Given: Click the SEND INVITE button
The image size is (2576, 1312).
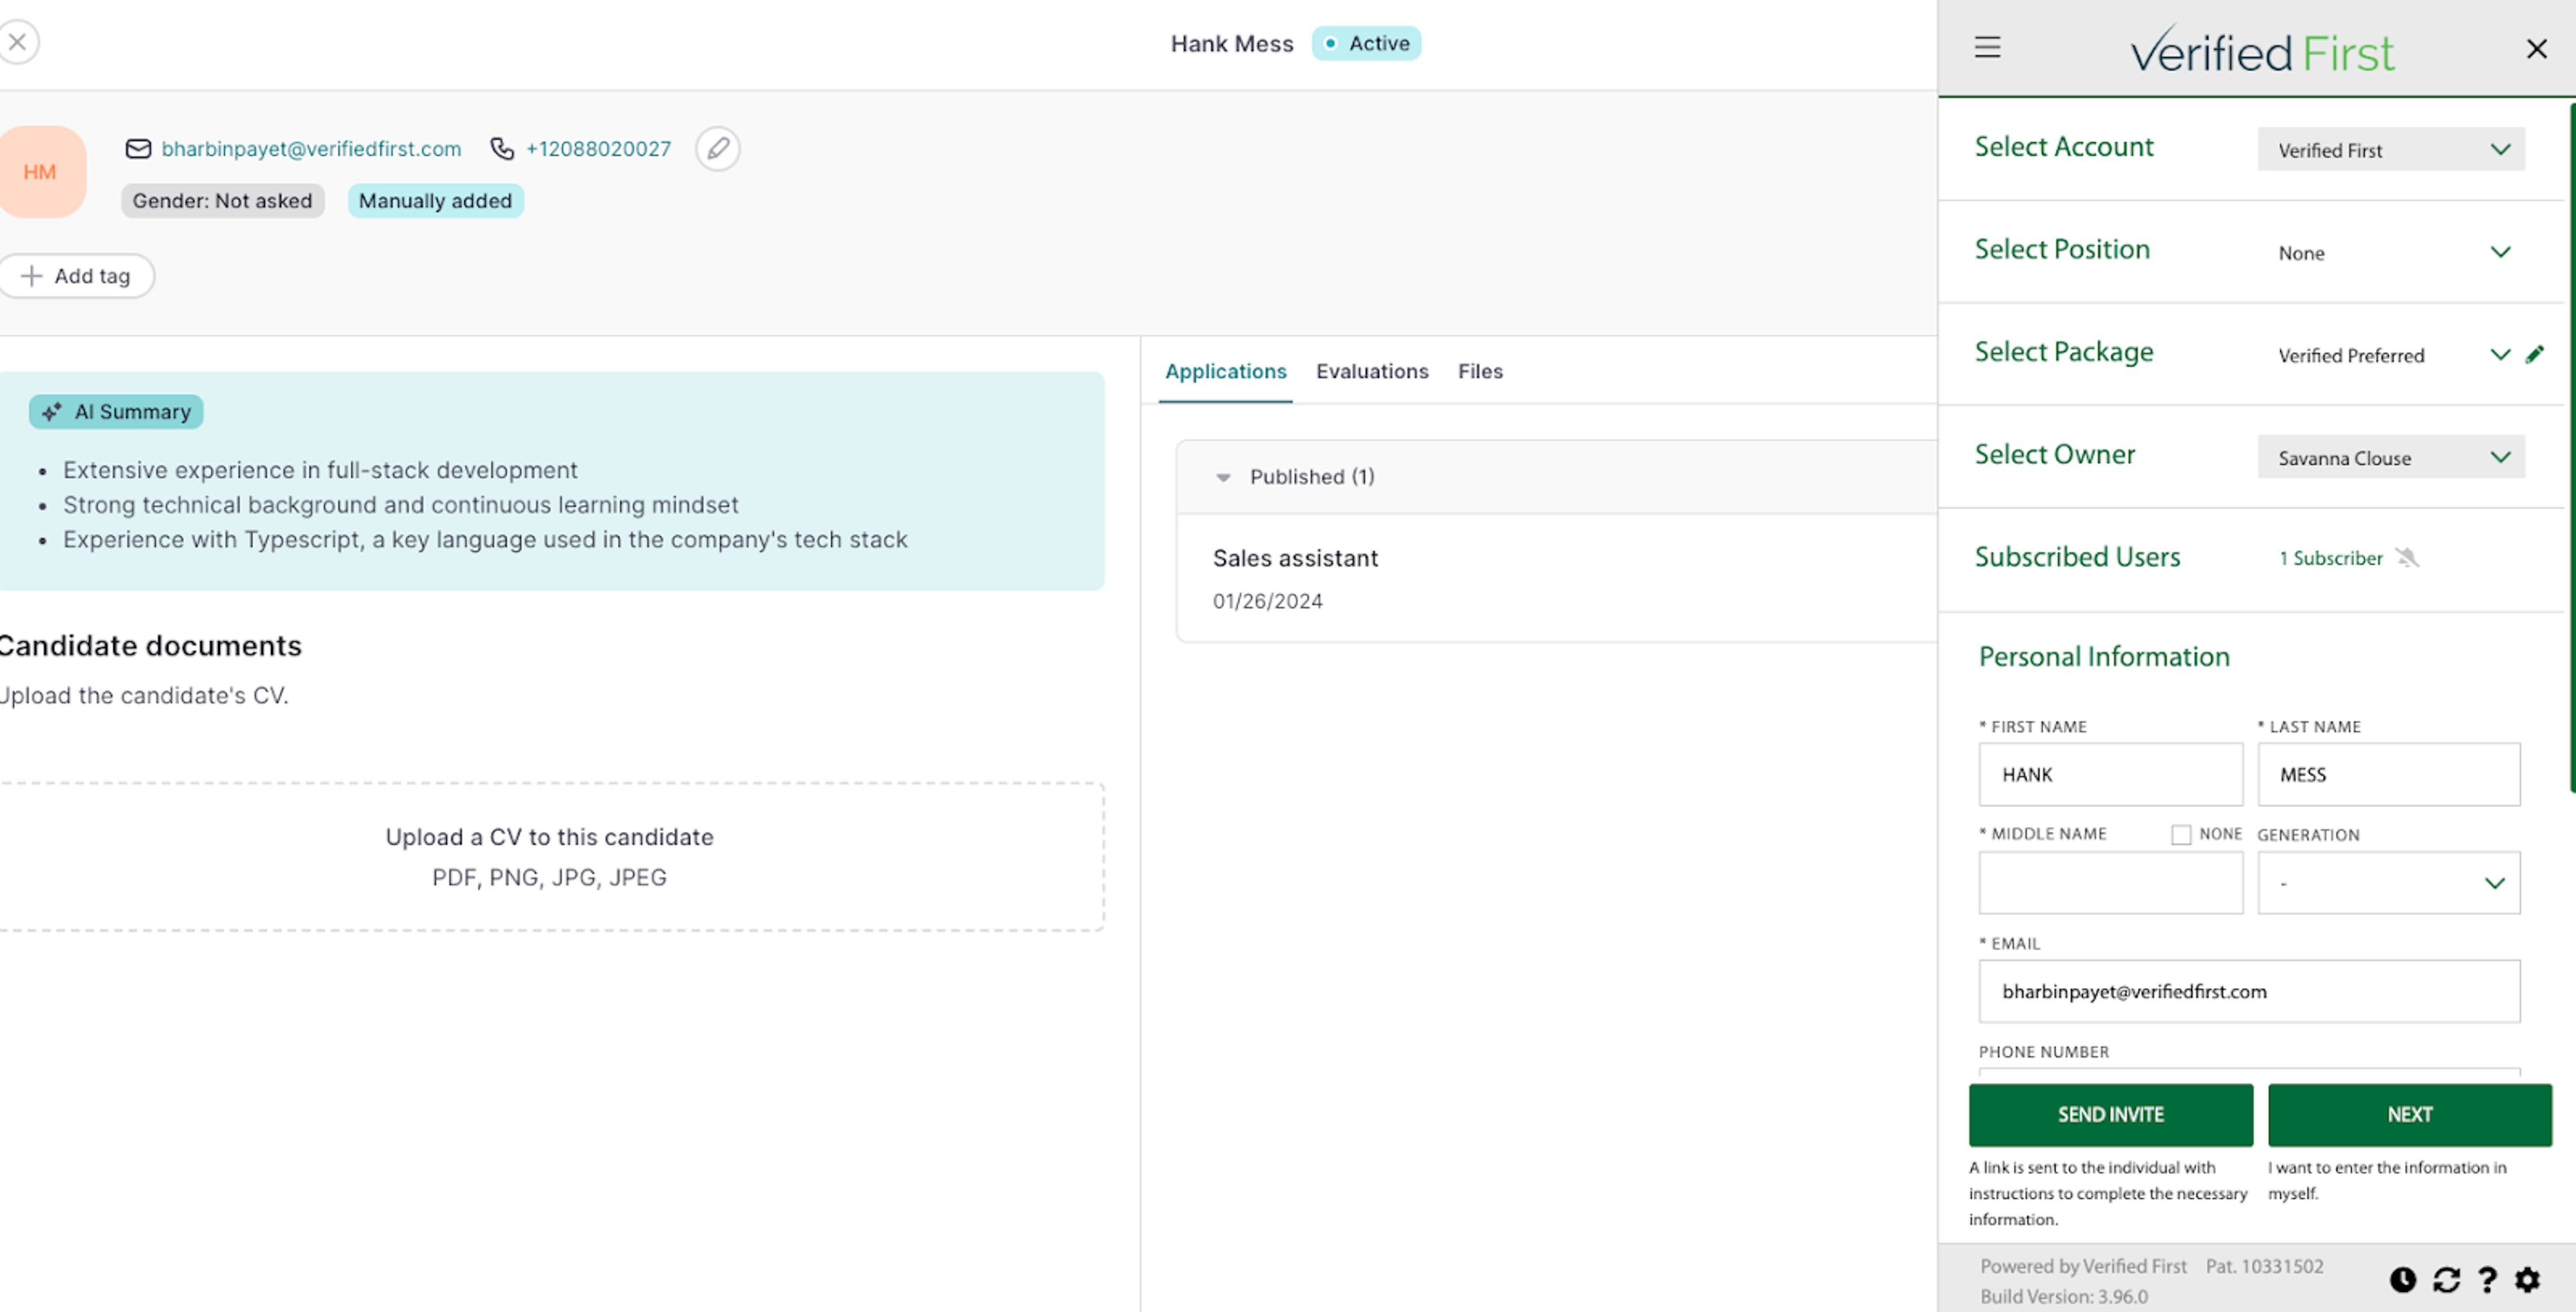Looking at the screenshot, I should (2110, 1114).
